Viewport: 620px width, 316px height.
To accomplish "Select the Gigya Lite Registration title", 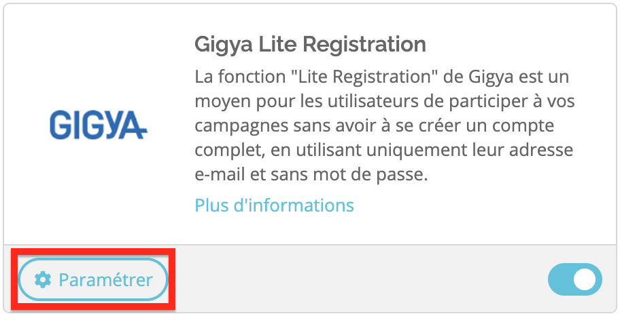I will pyautogui.click(x=311, y=45).
